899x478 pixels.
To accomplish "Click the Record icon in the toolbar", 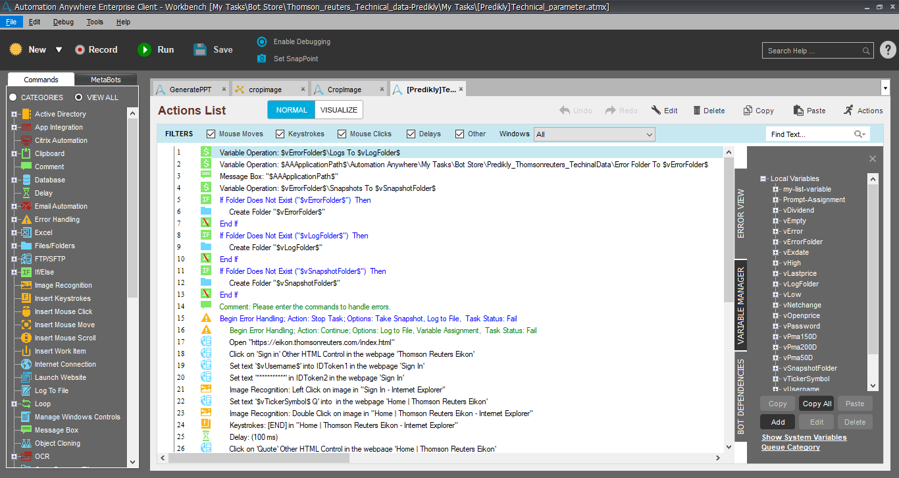I will pos(80,50).
